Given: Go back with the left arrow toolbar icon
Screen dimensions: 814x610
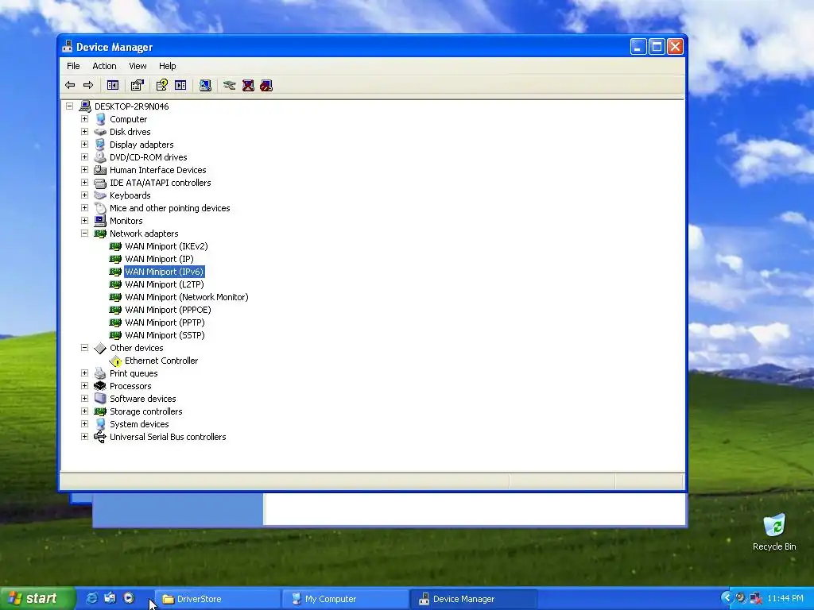Looking at the screenshot, I should click(70, 85).
